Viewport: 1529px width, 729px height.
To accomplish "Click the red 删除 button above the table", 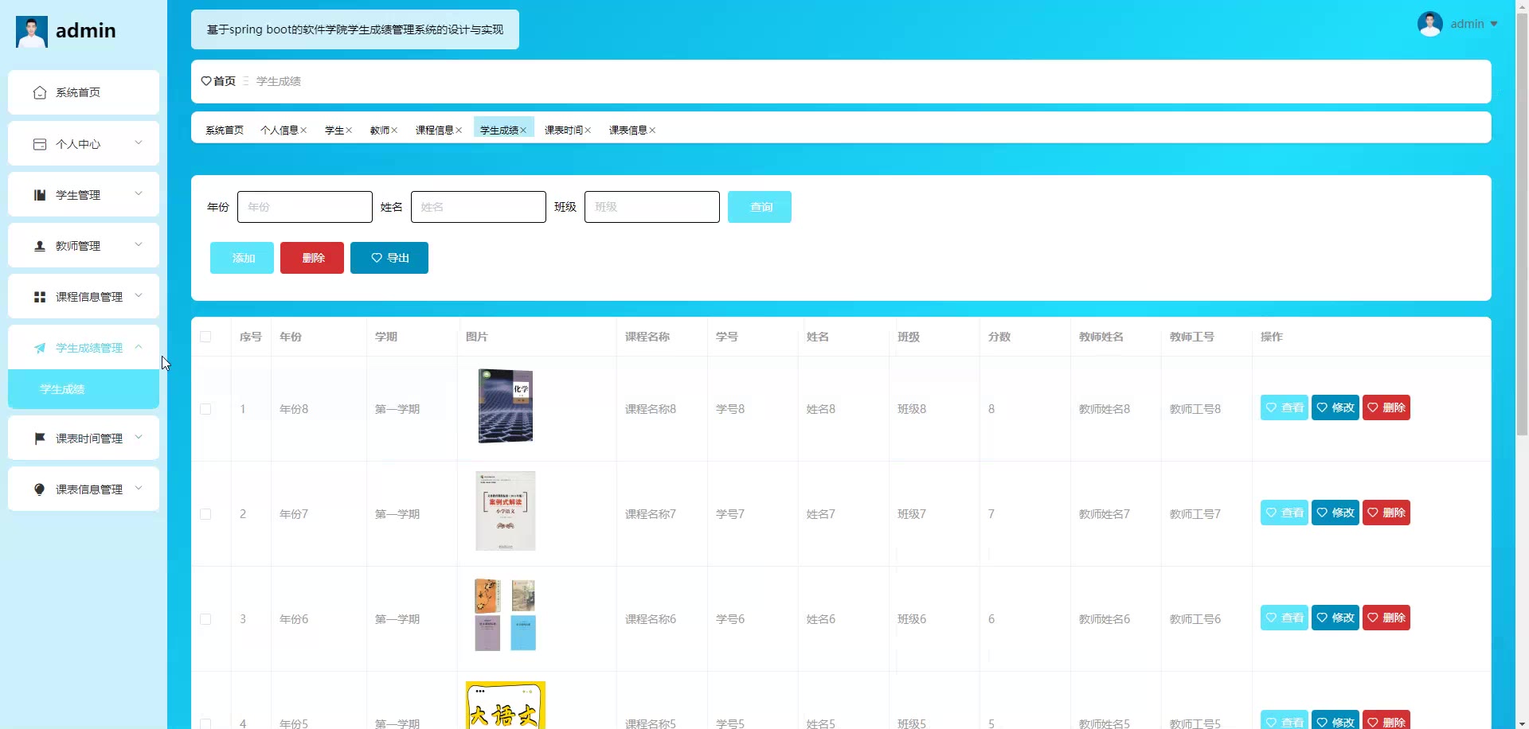I will click(x=312, y=258).
